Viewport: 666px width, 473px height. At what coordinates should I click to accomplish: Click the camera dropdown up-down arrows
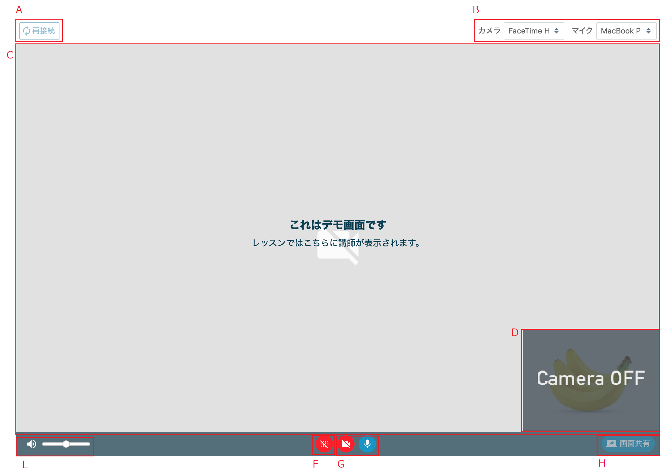point(556,31)
